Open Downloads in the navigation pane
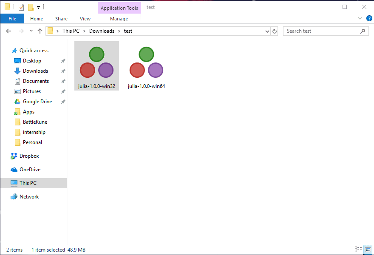The image size is (374, 255). click(x=35, y=71)
